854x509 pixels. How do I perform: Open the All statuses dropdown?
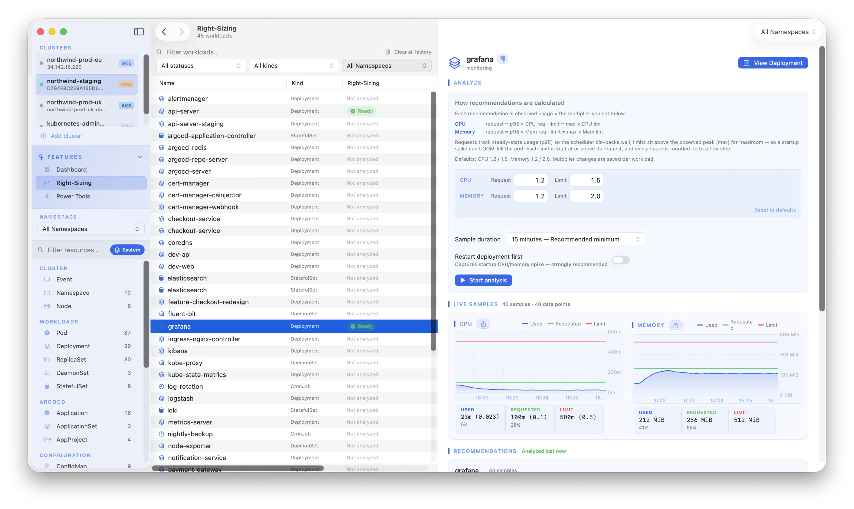[x=201, y=66]
